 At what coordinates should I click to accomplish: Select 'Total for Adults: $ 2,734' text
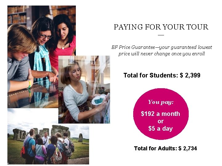pos(165,148)
